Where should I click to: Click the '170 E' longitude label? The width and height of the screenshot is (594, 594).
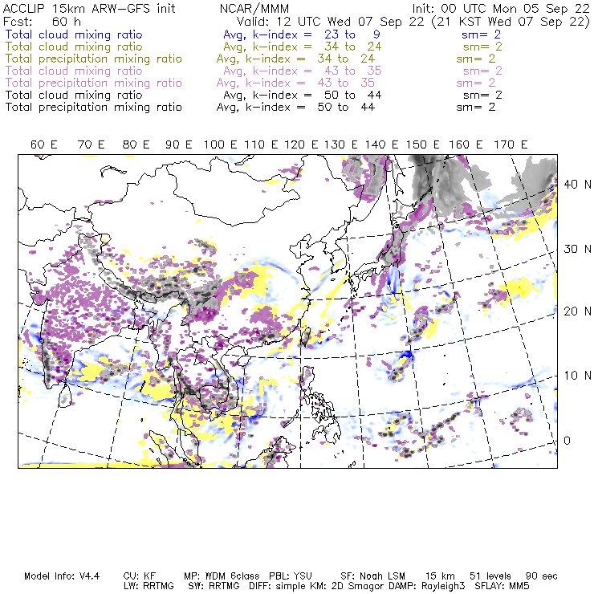pyautogui.click(x=511, y=144)
